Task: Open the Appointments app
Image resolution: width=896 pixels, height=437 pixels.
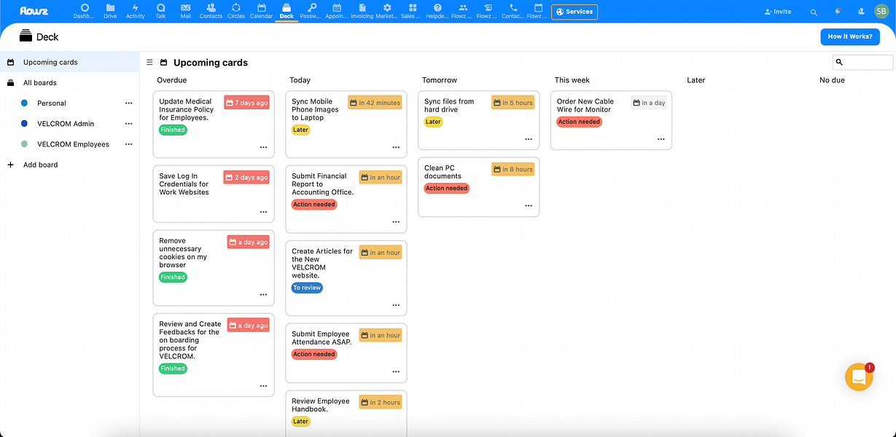Action: (x=337, y=11)
